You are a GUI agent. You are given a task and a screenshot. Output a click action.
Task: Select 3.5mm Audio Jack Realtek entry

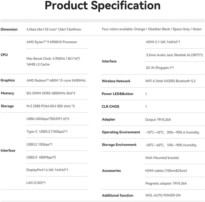click(174, 55)
